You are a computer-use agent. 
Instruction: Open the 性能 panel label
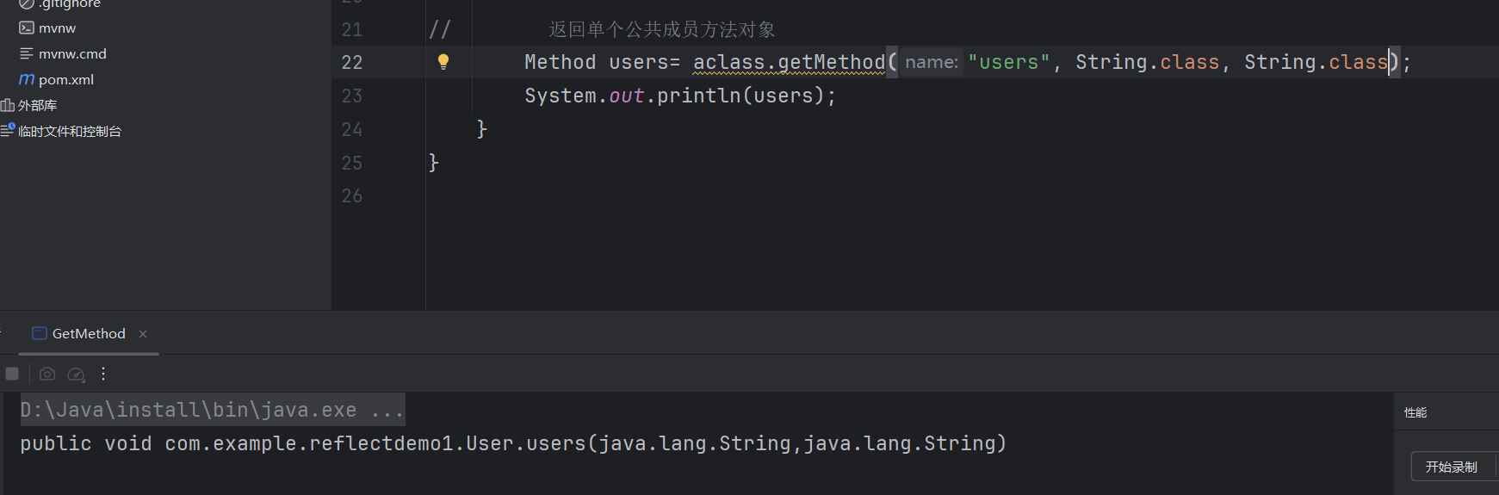(1415, 412)
